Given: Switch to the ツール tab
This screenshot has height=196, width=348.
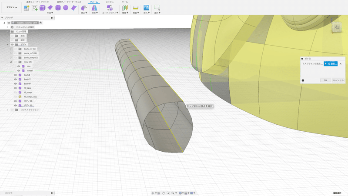Looking at the screenshot, I should tap(125, 2).
